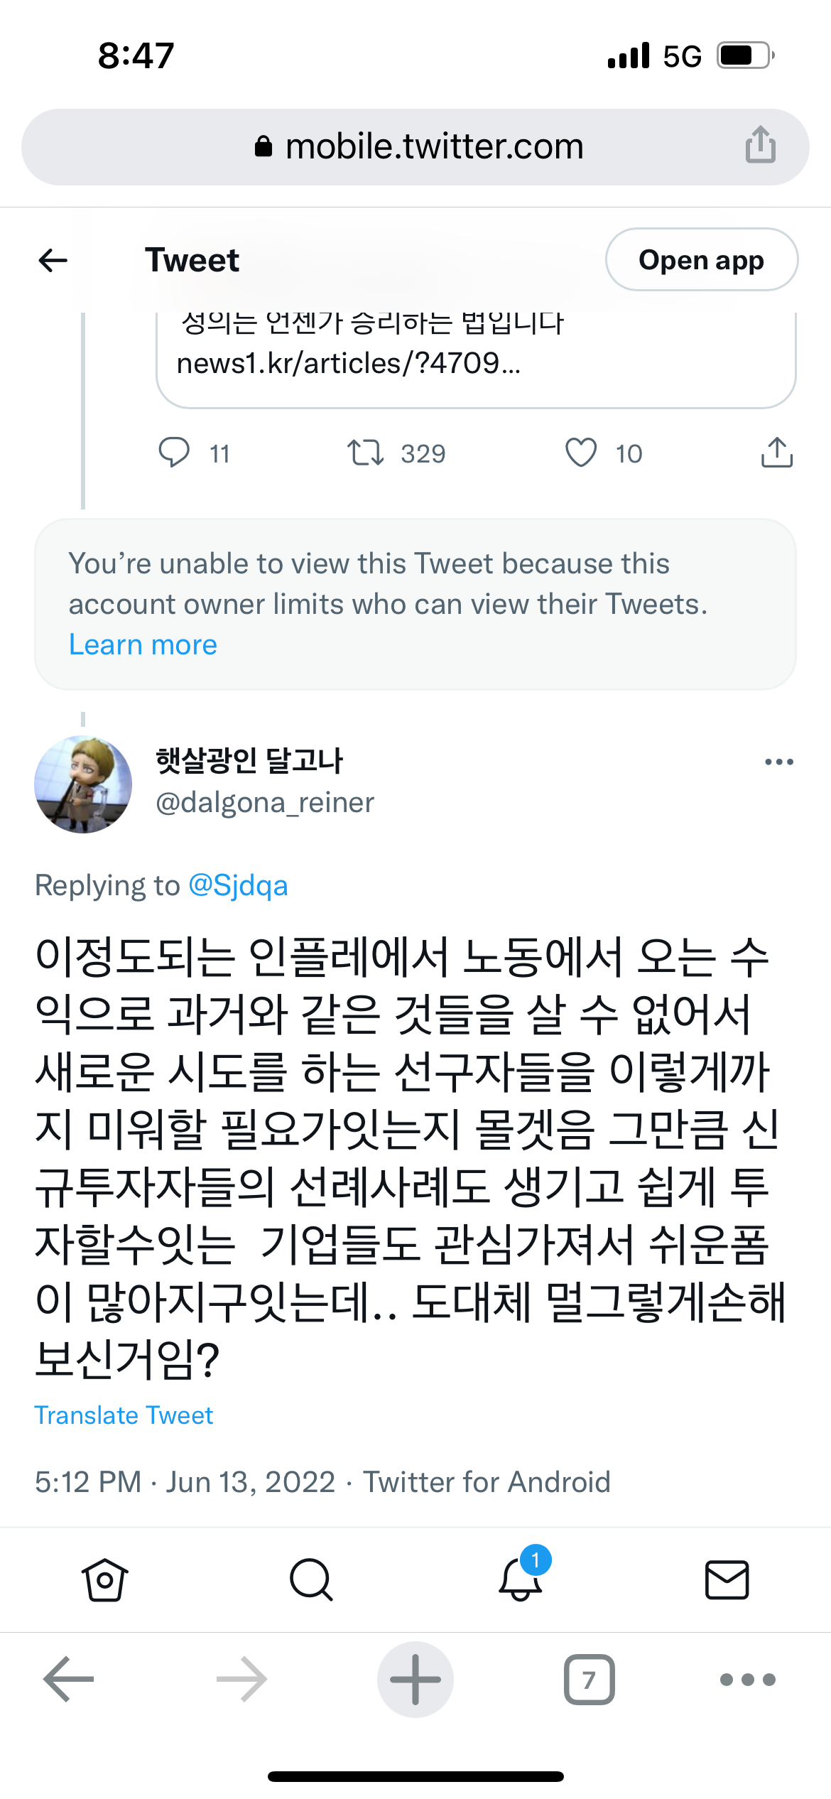
Task: Open Twitter search with the magnifier icon
Action: pyautogui.click(x=311, y=1579)
